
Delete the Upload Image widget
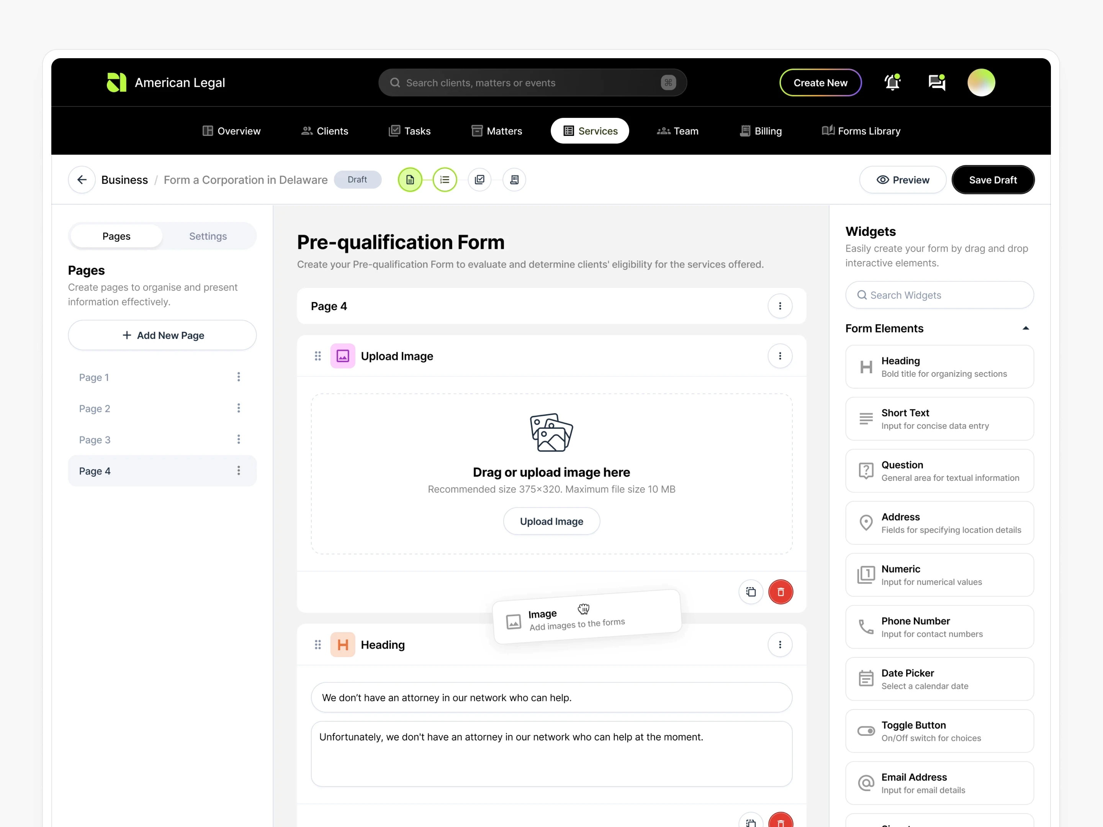tap(781, 592)
